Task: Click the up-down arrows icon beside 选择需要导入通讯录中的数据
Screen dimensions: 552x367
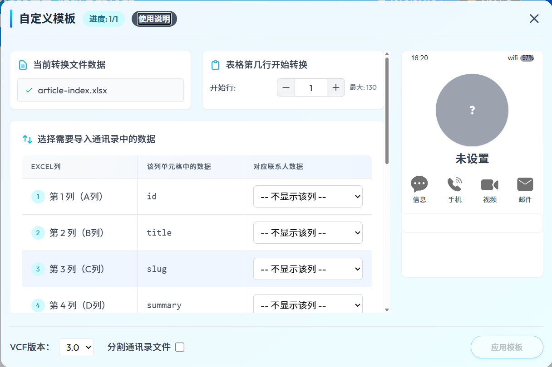Action: tap(27, 139)
